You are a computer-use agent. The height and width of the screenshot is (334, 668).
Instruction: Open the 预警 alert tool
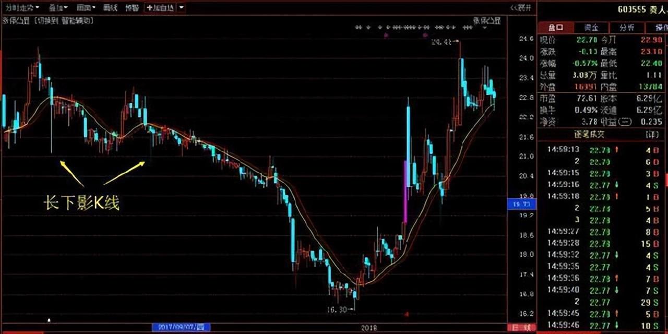coord(133,8)
